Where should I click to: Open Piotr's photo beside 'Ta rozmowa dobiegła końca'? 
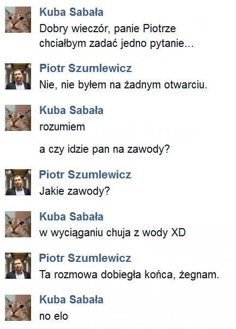pyautogui.click(x=18, y=266)
